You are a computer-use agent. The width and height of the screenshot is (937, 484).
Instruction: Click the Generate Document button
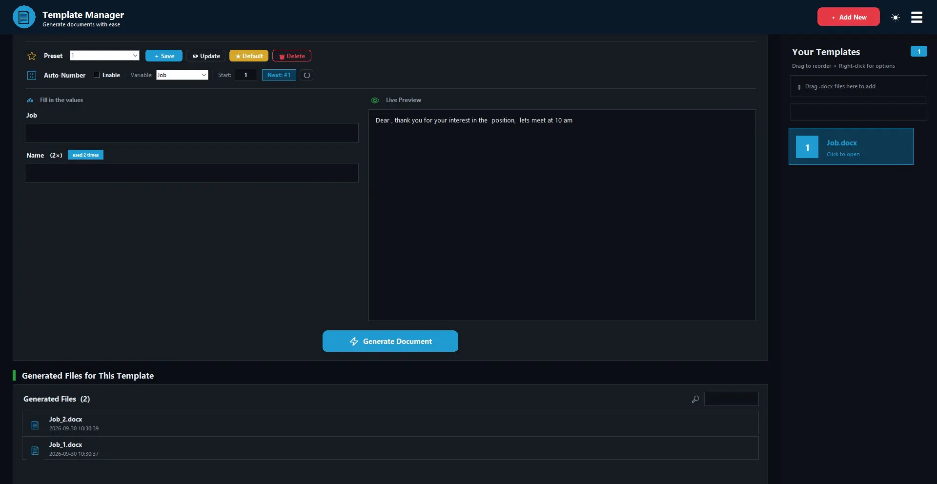390,341
